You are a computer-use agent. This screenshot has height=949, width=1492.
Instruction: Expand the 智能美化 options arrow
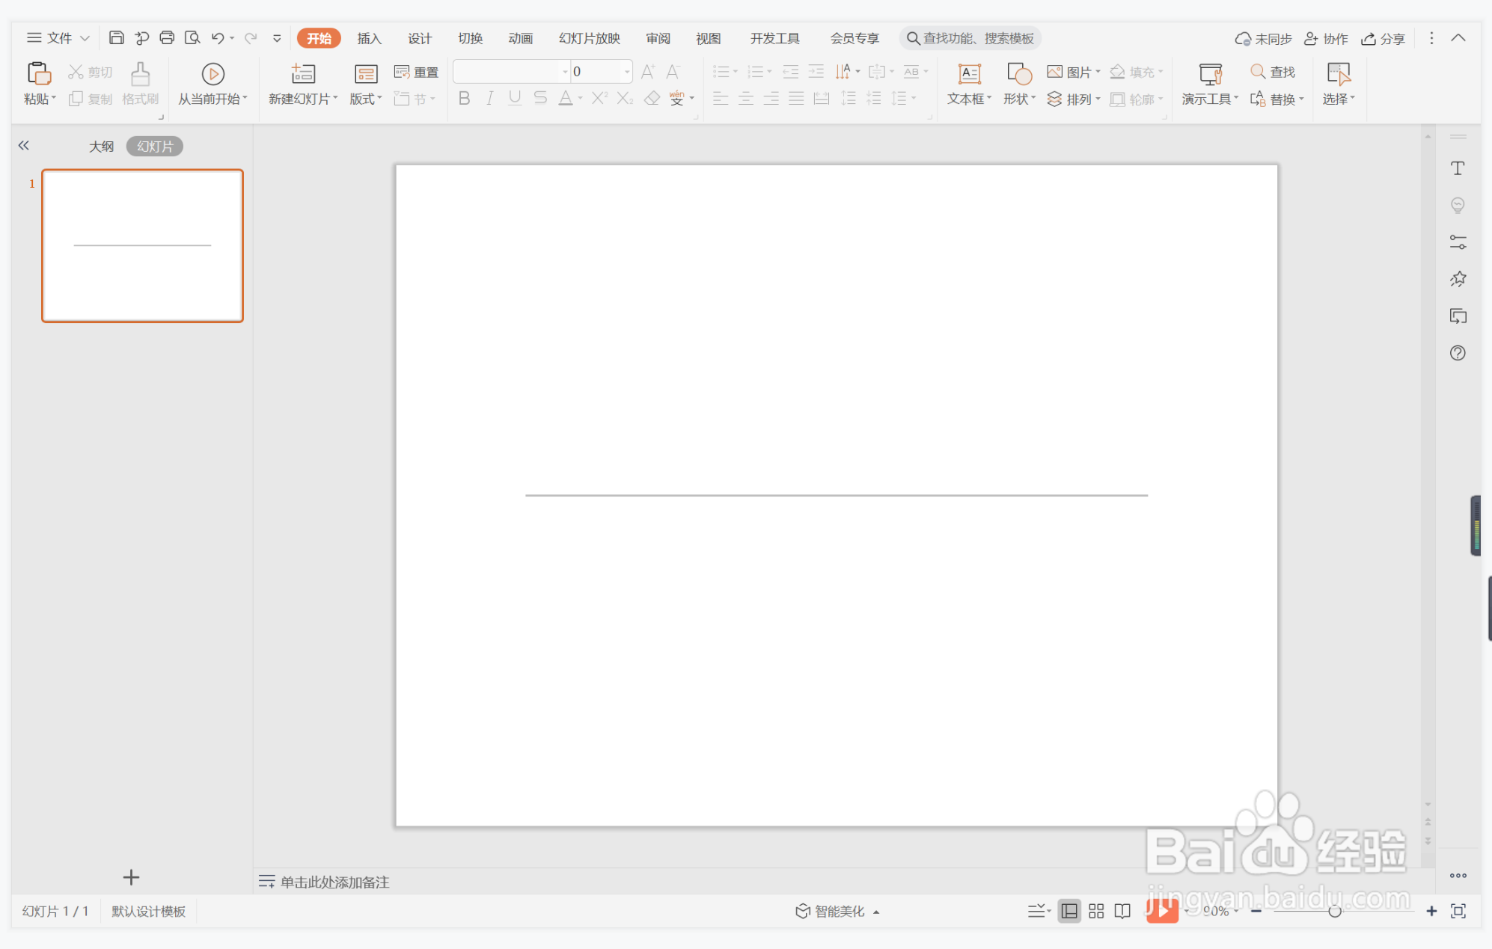click(876, 912)
